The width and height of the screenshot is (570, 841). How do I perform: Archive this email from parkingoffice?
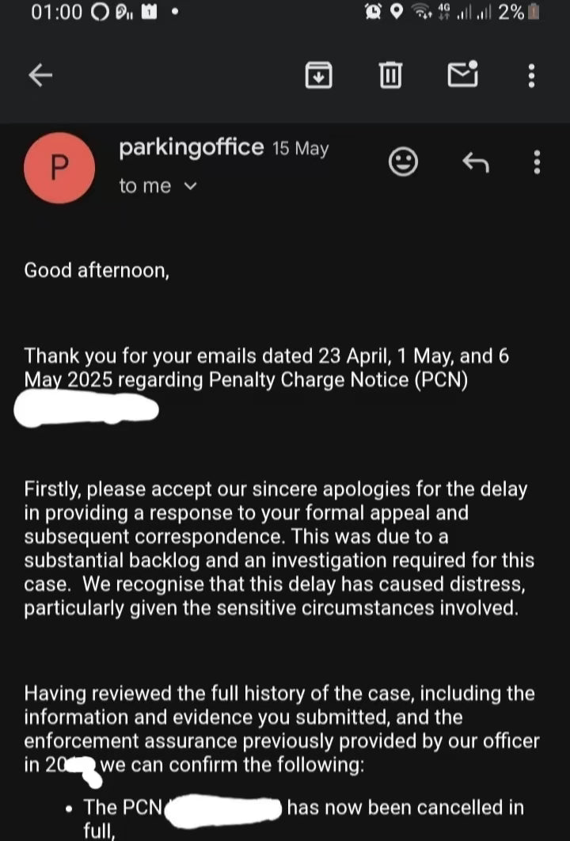click(318, 75)
